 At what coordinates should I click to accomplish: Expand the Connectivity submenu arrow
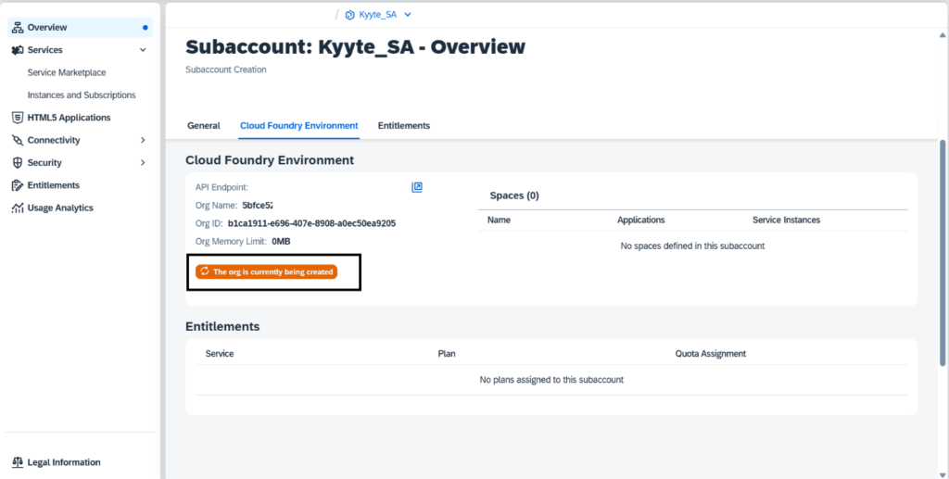pos(143,140)
